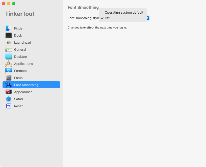
Task: Click the General pane icon
Action: 9,50
